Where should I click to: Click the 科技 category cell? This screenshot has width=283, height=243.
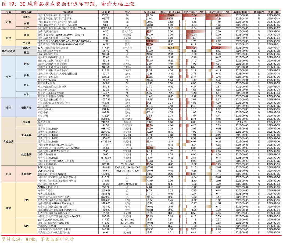(x=8, y=38)
